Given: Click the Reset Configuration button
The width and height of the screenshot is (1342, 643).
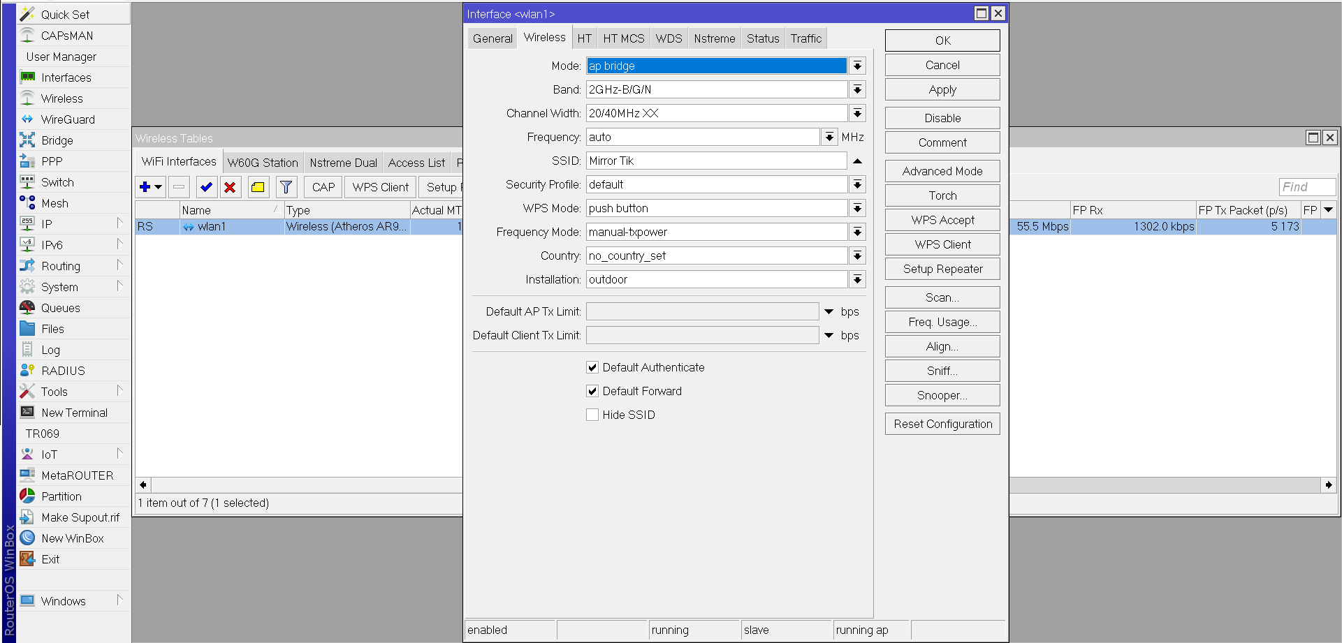Looking at the screenshot, I should click(942, 424).
